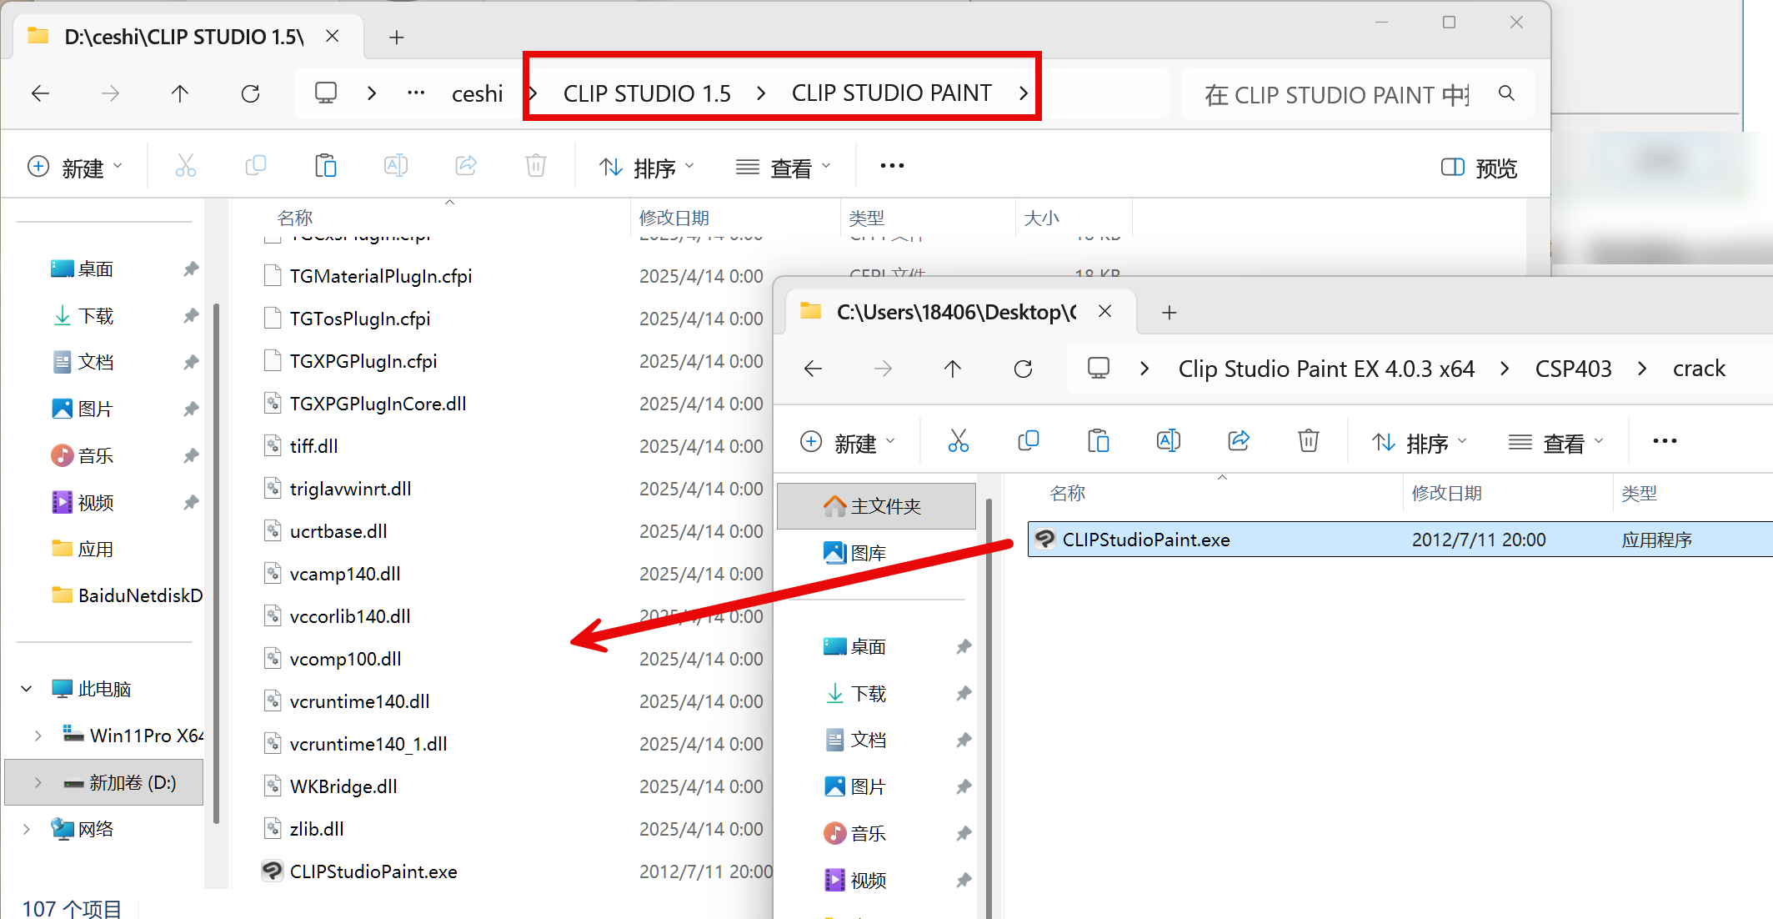Refresh the crack folder view
Viewport: 1773px width, 919px height.
(1023, 369)
